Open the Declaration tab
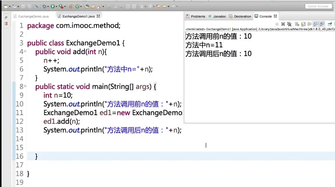Image resolution: width=335 pixels, height=187 pixels. (x=240, y=17)
